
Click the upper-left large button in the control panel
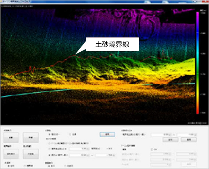[x=11, y=138]
